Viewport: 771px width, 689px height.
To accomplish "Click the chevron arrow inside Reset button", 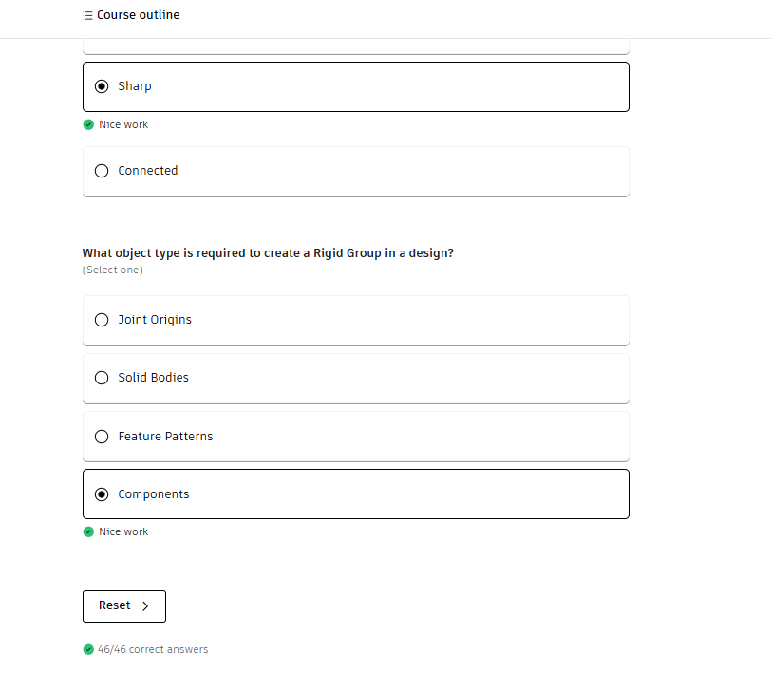I will 145,606.
